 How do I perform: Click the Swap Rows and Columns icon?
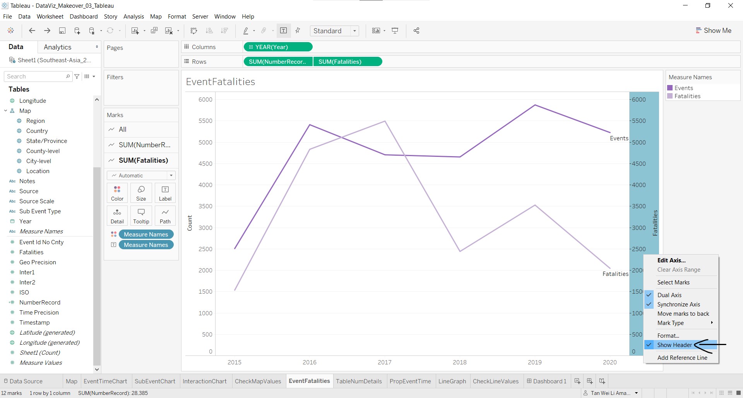(194, 31)
